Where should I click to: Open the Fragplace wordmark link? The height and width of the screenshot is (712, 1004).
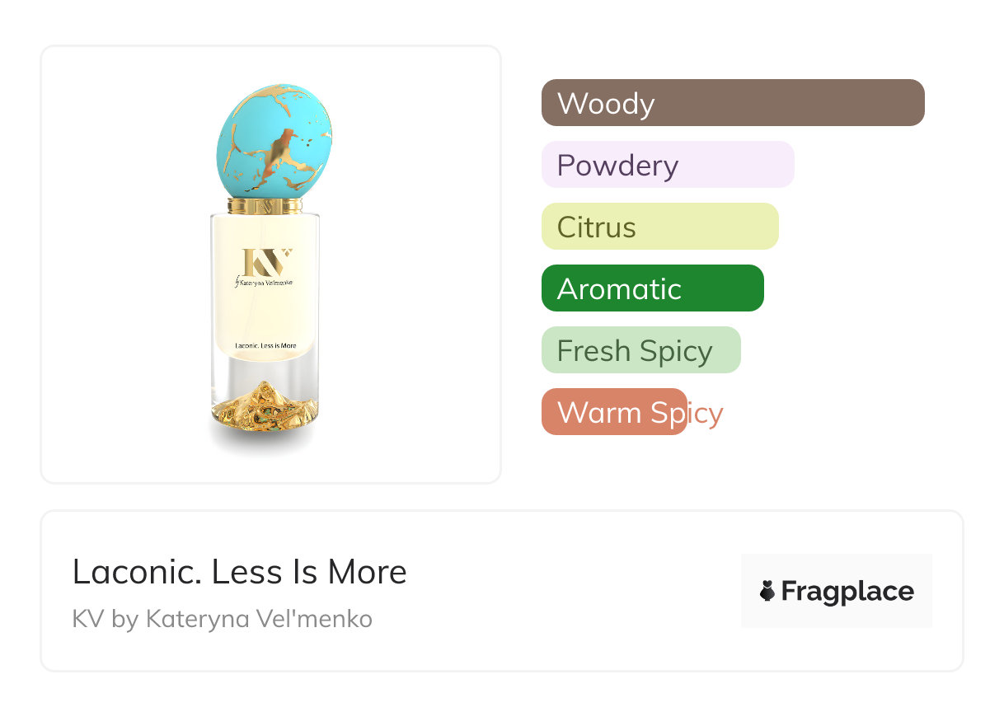tap(847, 591)
